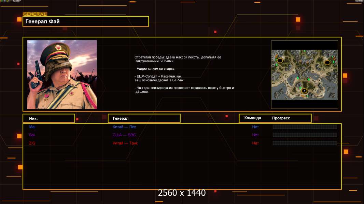Click "Нет" team value in ZIG's row
The width and height of the screenshot is (364, 204).
click(255, 143)
